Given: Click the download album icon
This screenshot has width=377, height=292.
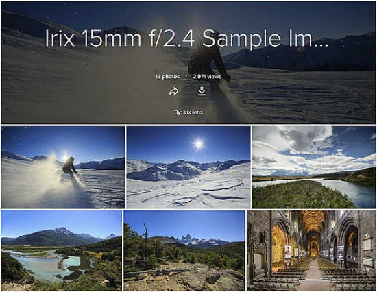Looking at the screenshot, I should point(202,91).
